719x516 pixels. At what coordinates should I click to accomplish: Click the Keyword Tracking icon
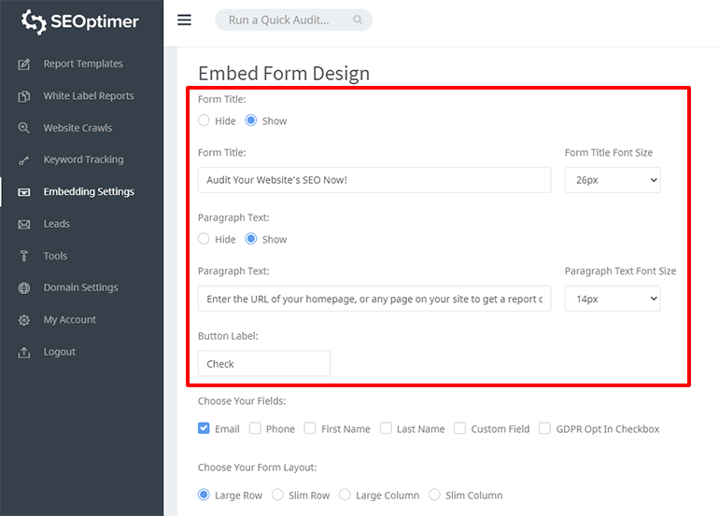click(x=24, y=160)
